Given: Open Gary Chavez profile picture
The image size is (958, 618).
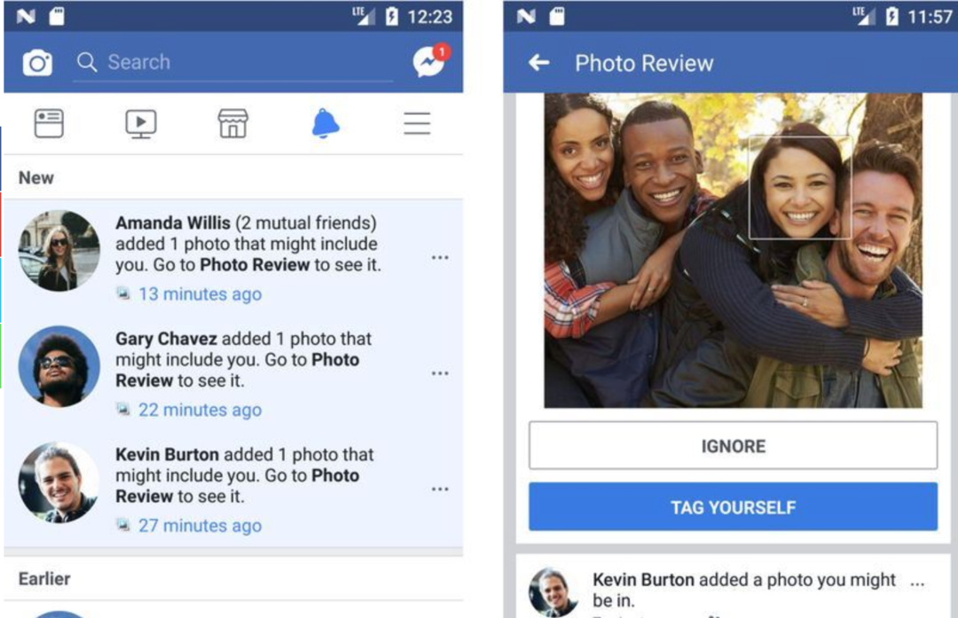Looking at the screenshot, I should [59, 366].
